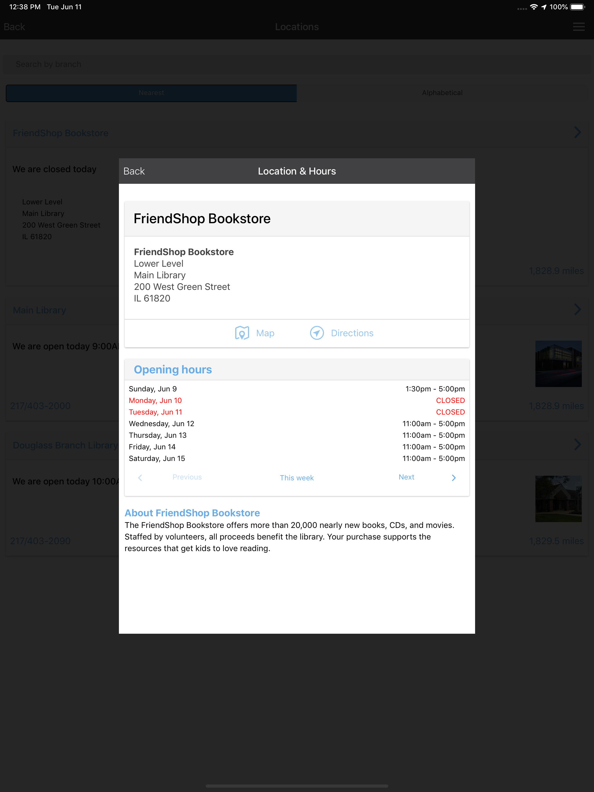Call Douglass Branch at 217/403-2090
Image resolution: width=594 pixels, height=792 pixels.
coord(40,541)
